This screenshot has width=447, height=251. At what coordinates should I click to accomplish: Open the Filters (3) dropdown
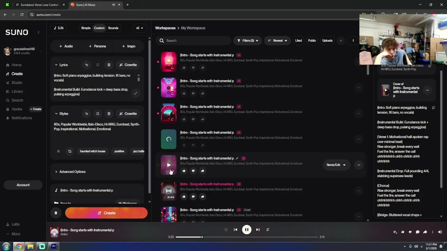pos(248,41)
